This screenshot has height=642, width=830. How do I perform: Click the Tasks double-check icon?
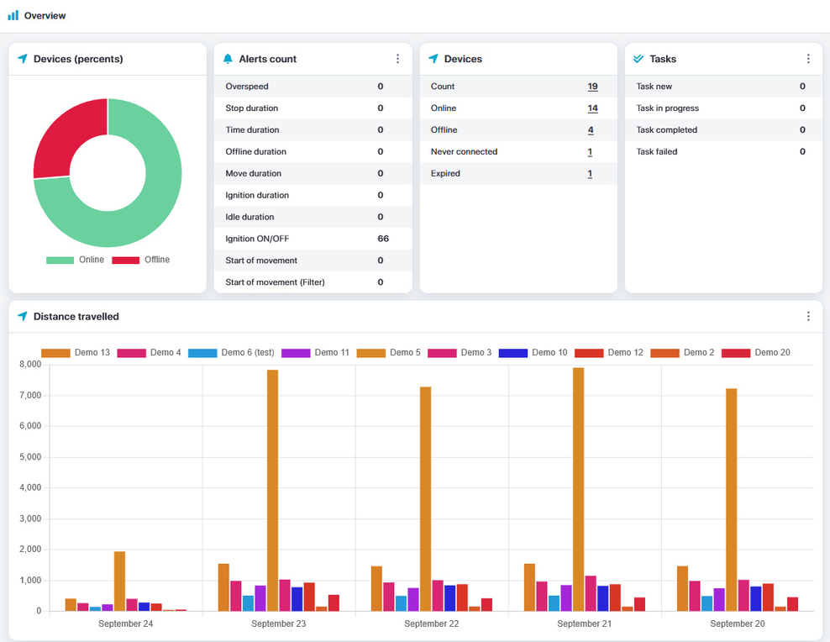tap(638, 59)
